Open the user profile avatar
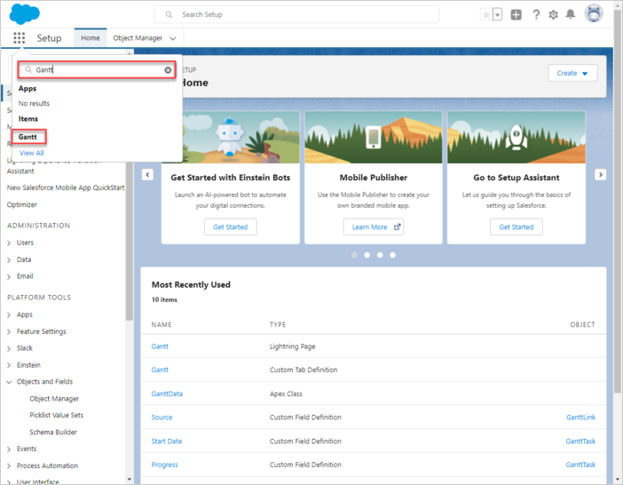Screen dimensions: 623x485 tap(594, 14)
